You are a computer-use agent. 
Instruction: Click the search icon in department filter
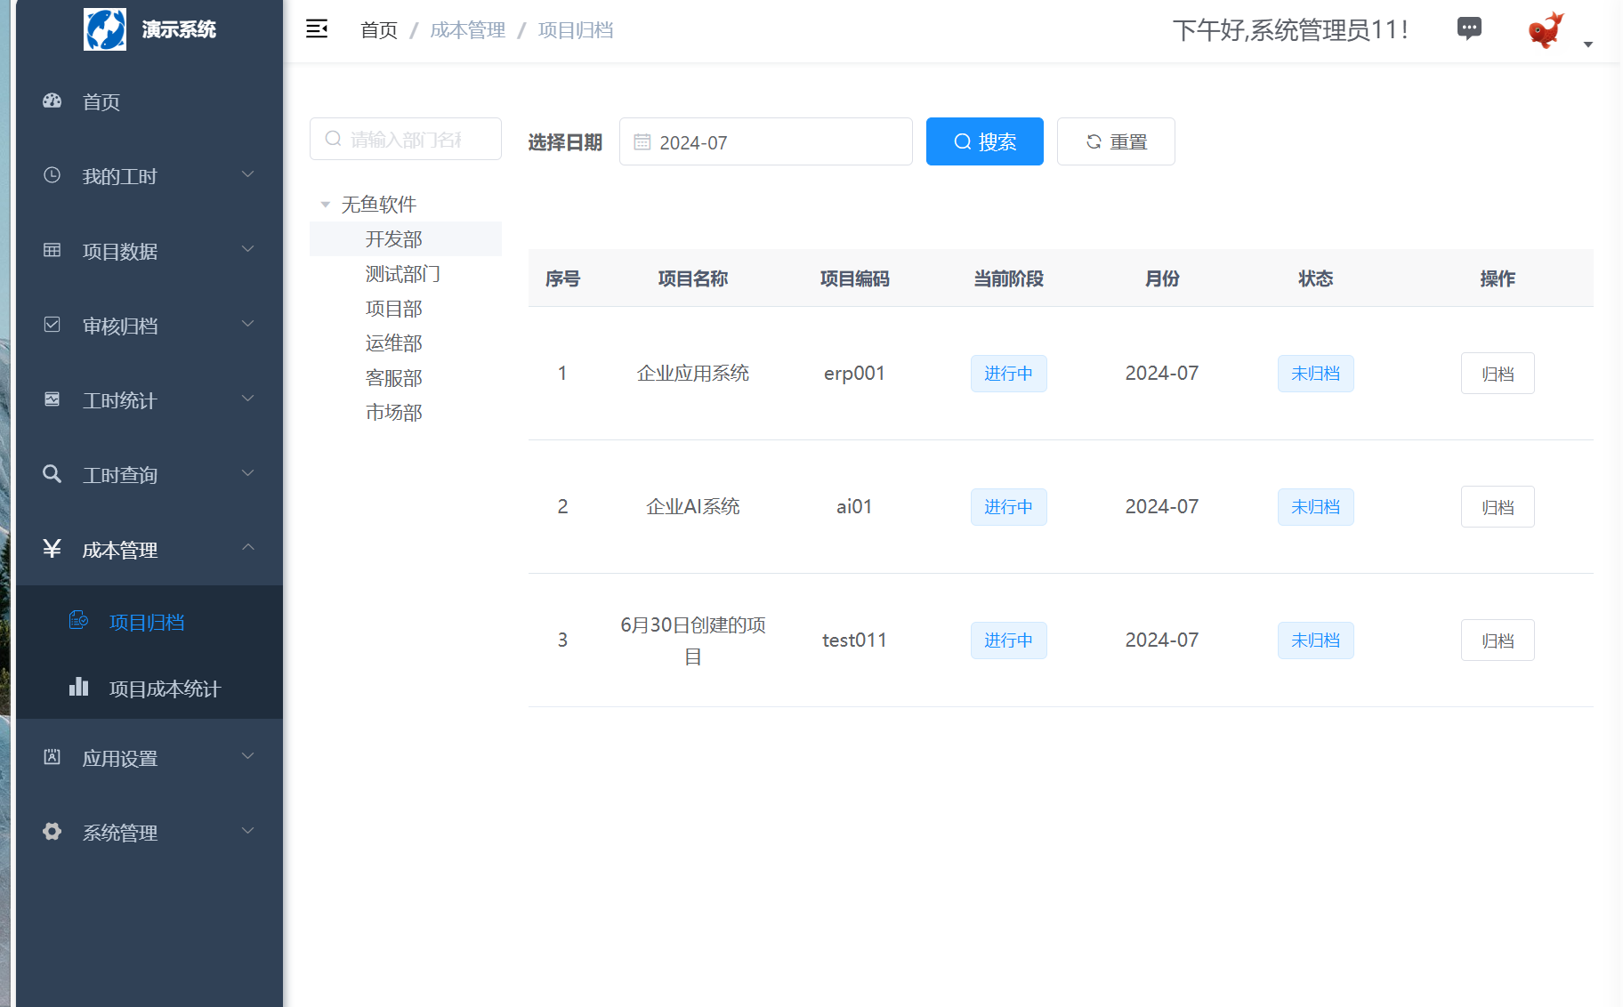334,139
